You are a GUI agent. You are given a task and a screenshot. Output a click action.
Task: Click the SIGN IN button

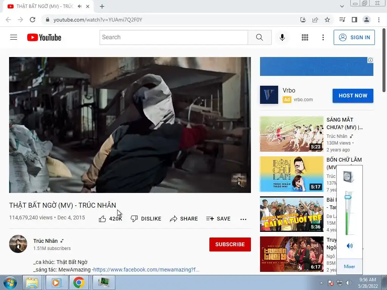coord(354,37)
